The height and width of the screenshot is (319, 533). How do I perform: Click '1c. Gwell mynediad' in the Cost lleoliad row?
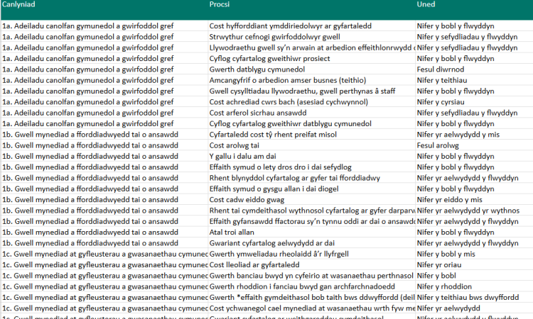coord(104,264)
